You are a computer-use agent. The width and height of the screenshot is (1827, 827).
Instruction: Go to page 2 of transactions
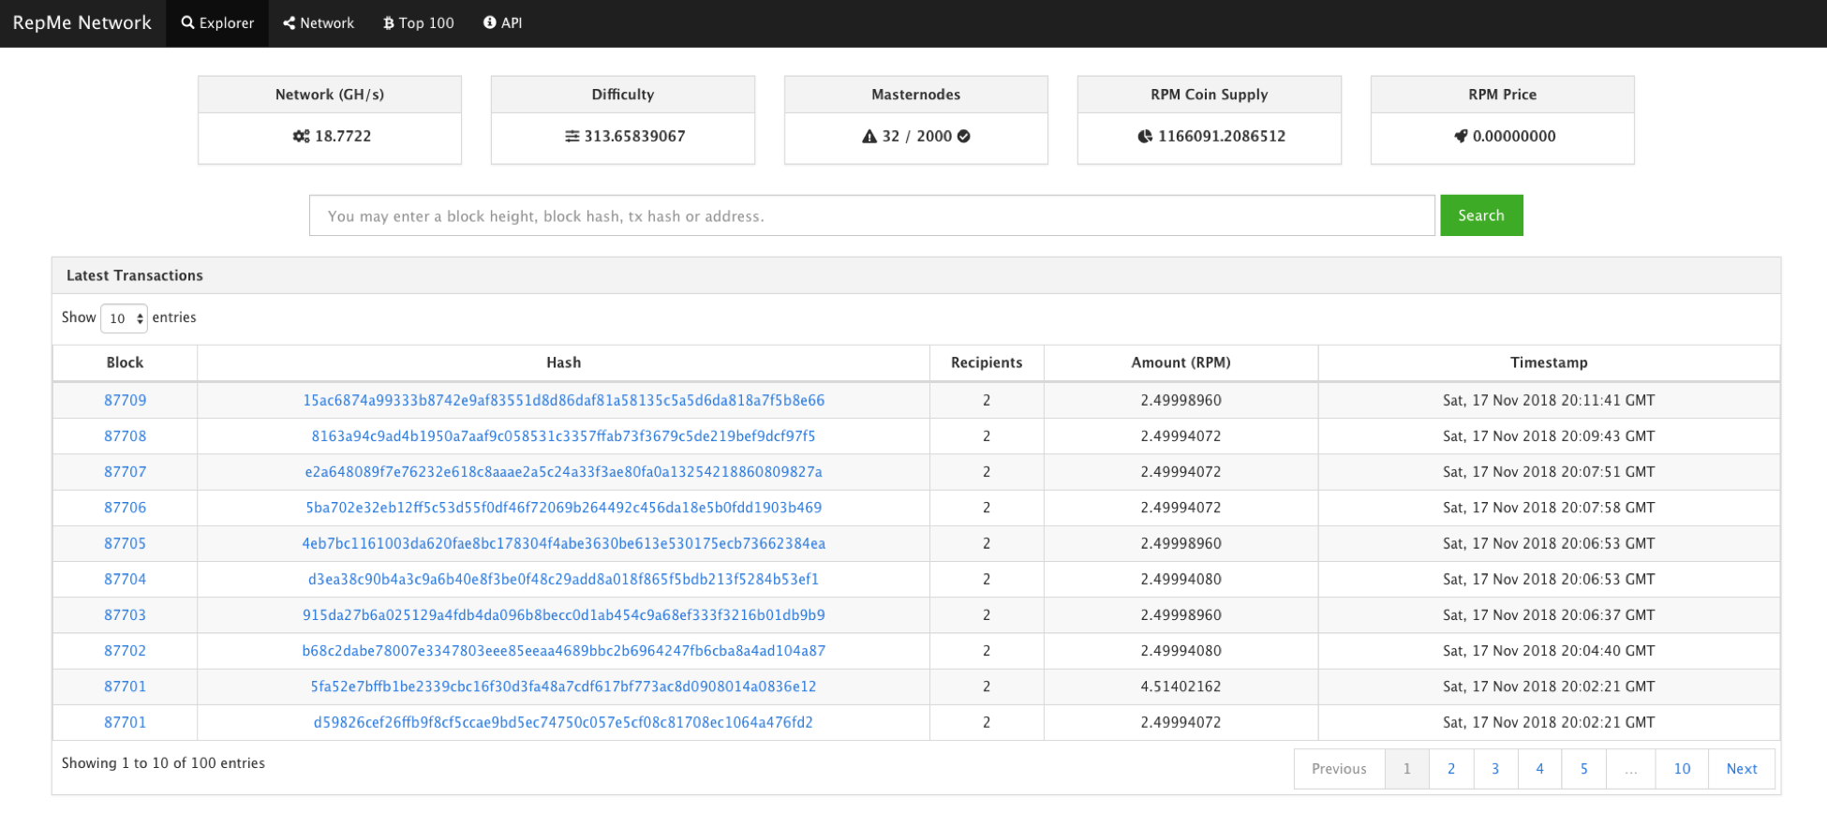click(x=1451, y=769)
